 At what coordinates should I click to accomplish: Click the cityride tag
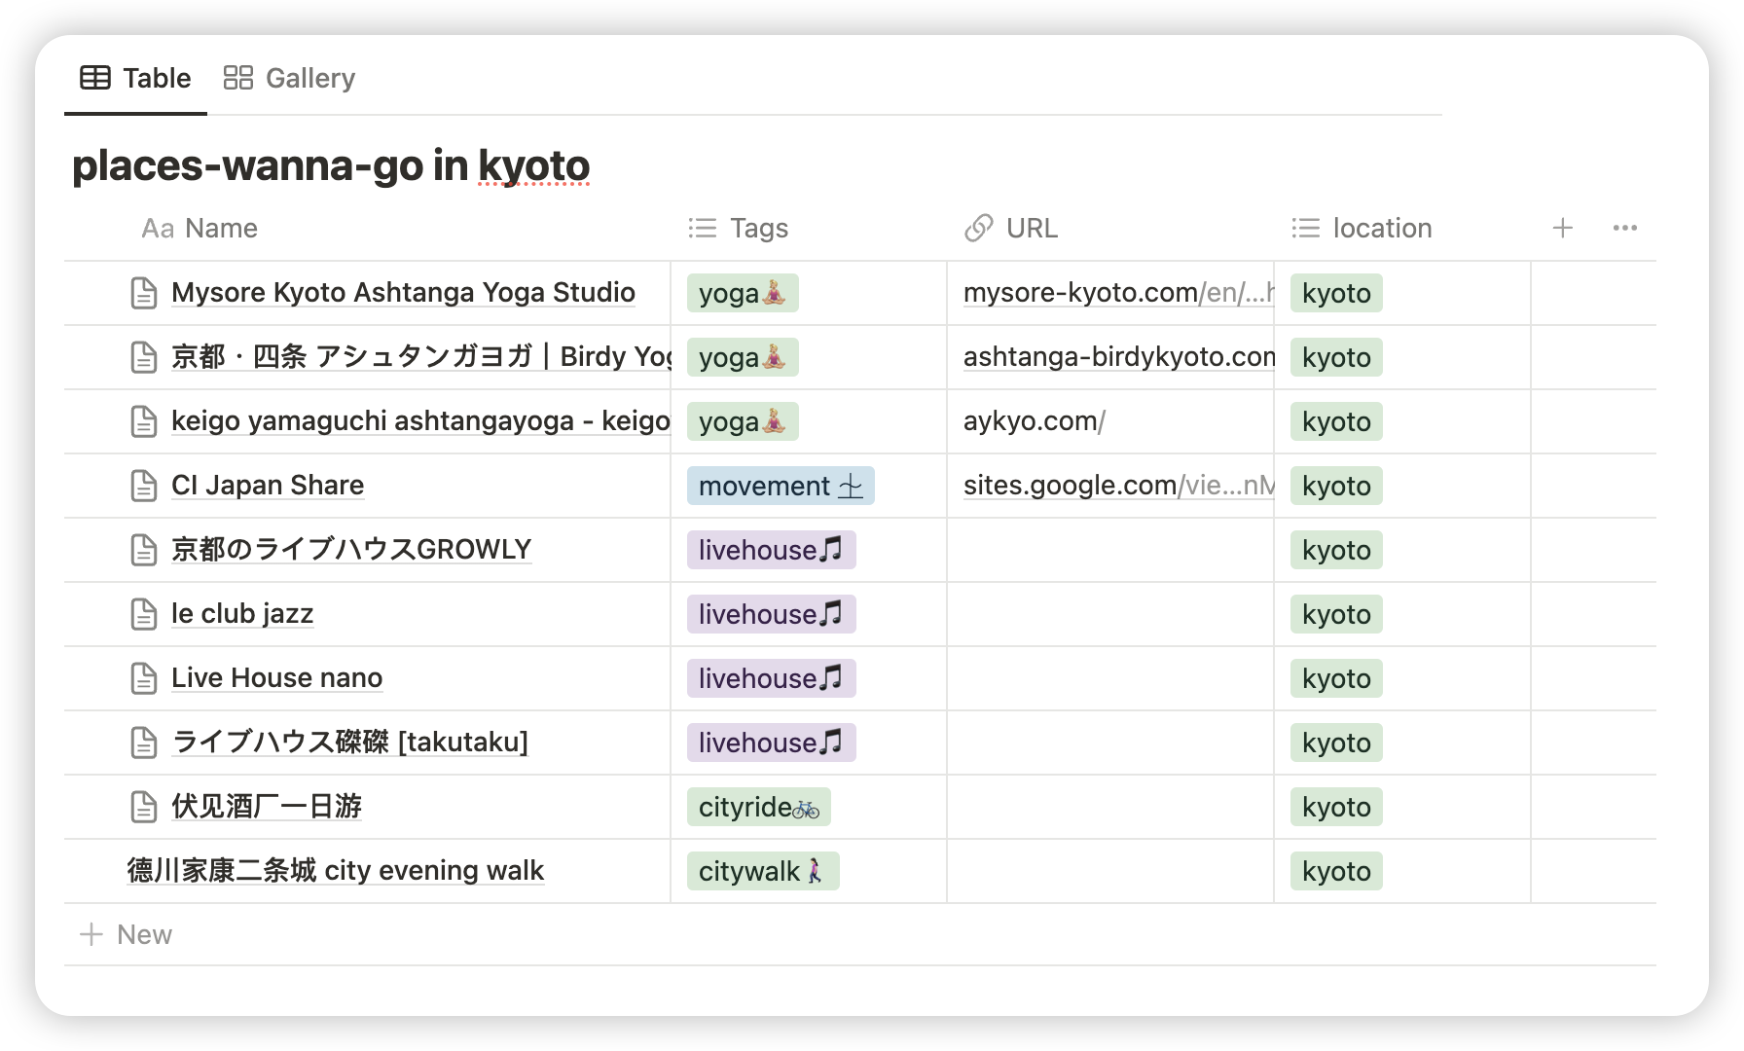(758, 807)
